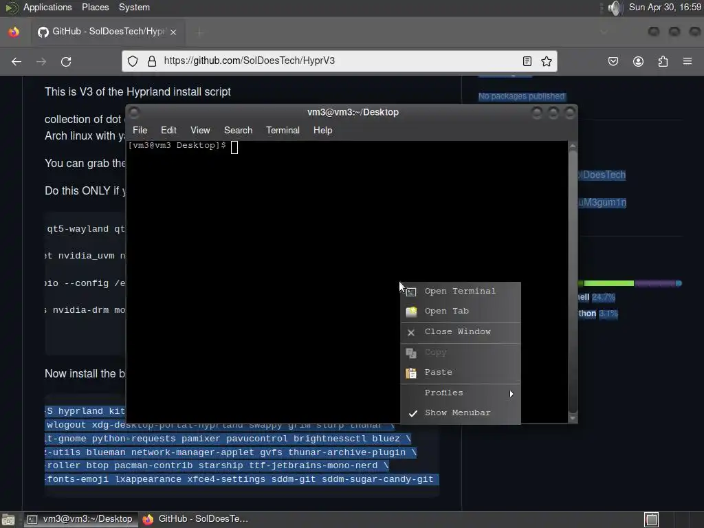The width and height of the screenshot is (704, 528).
Task: Click the green languages bar segment
Action: (608, 283)
